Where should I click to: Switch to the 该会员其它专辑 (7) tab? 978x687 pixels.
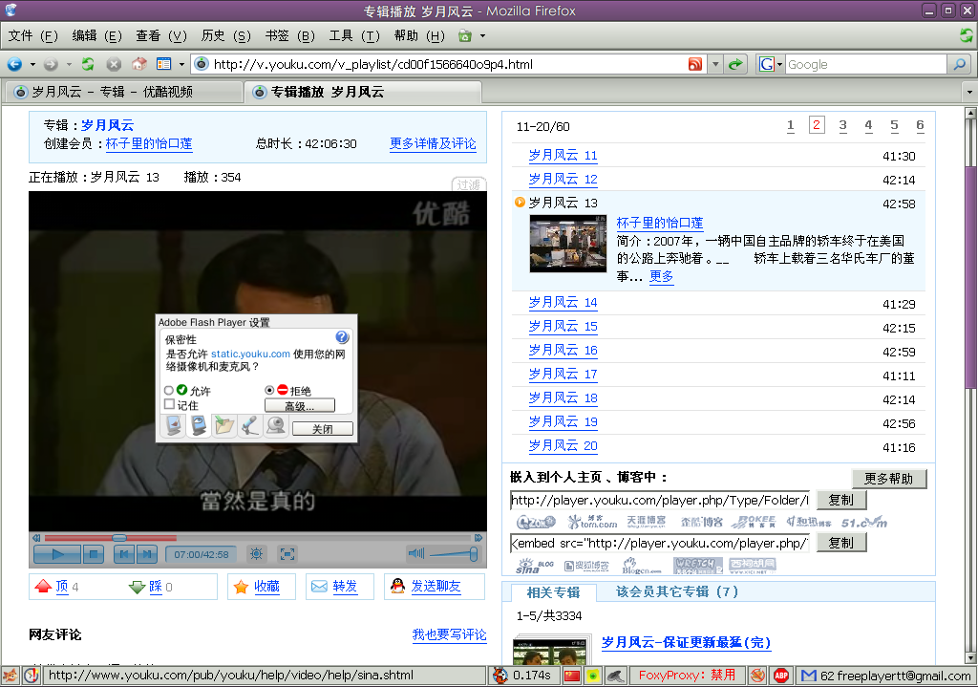coord(677,591)
